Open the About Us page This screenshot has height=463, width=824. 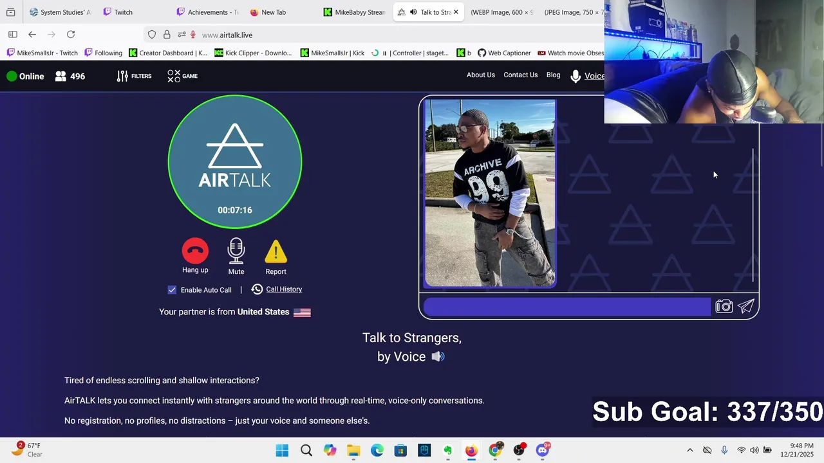pyautogui.click(x=481, y=75)
